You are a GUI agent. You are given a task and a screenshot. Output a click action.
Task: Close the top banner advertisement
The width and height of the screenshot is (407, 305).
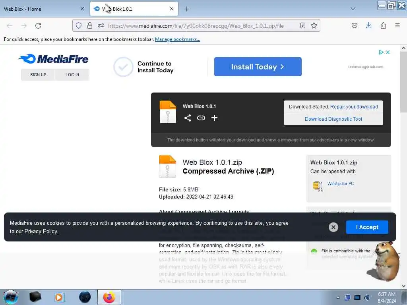[388, 52]
